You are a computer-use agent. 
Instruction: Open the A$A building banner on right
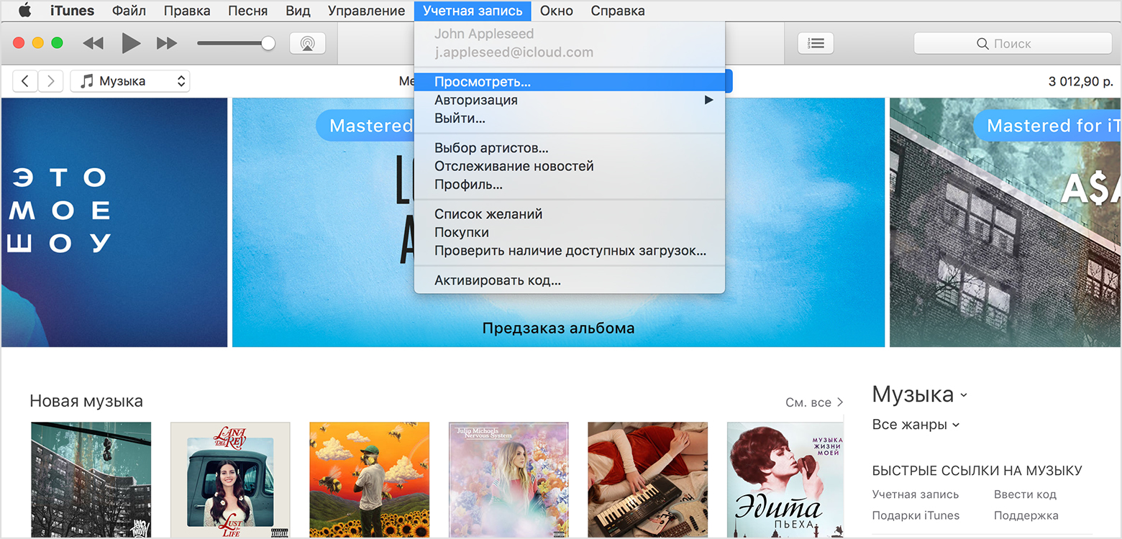(x=1005, y=222)
